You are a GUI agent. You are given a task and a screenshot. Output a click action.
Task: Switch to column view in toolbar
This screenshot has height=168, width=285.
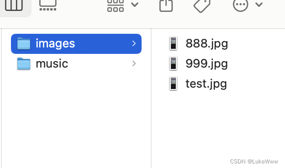(x=14, y=5)
